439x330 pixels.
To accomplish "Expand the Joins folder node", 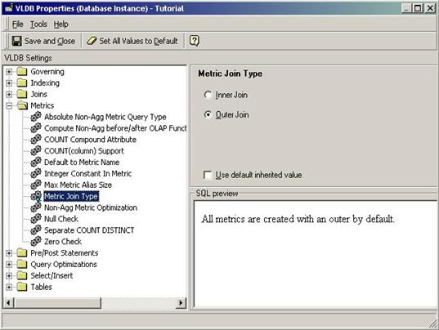I will 9,94.
